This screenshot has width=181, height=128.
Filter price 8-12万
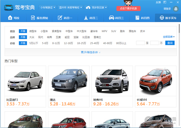tap(56, 43)
